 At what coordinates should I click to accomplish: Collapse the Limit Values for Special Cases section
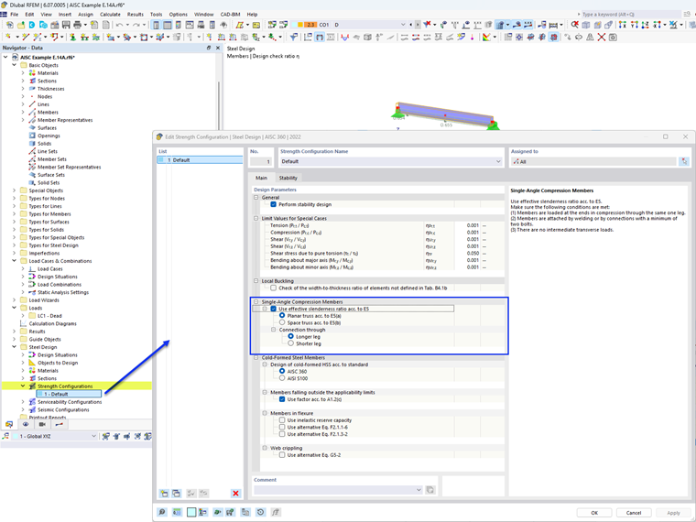pos(256,218)
